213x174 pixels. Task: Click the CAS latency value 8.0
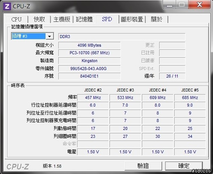tap(158, 105)
